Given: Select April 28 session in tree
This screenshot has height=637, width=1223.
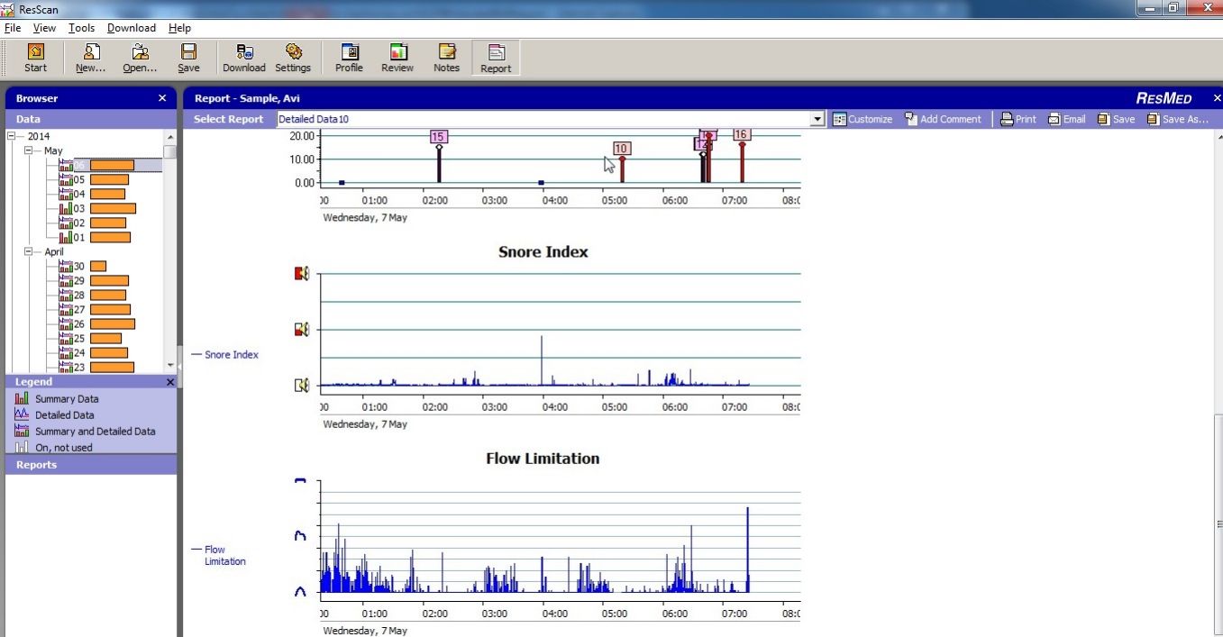Looking at the screenshot, I should point(92,295).
